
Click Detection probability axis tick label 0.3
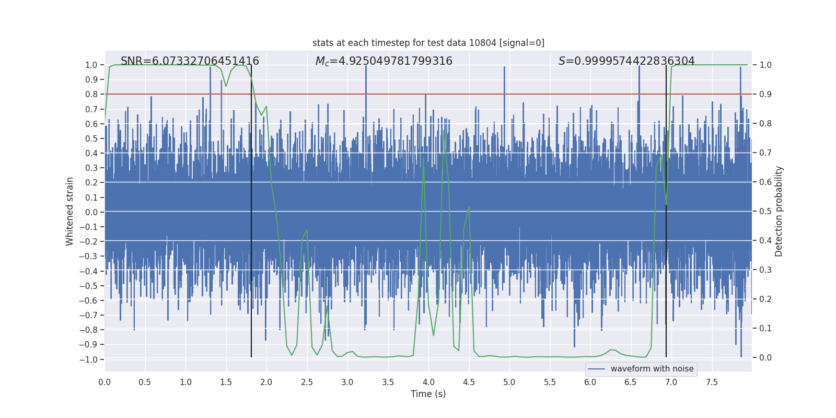click(x=765, y=270)
